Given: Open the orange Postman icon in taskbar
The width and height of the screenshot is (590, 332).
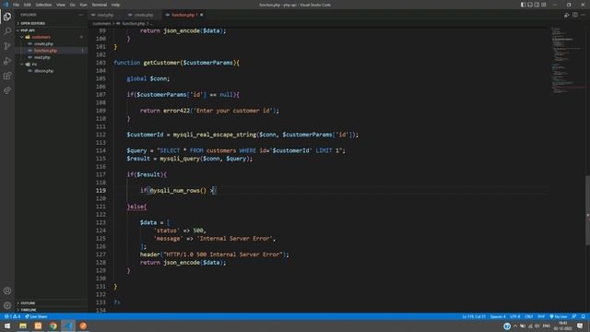Looking at the screenshot, I should point(83,326).
